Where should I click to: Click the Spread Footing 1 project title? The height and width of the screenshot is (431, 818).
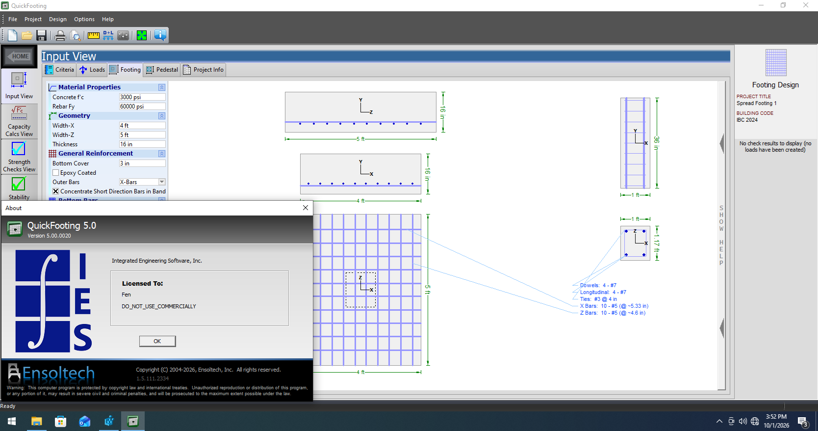[x=756, y=103]
